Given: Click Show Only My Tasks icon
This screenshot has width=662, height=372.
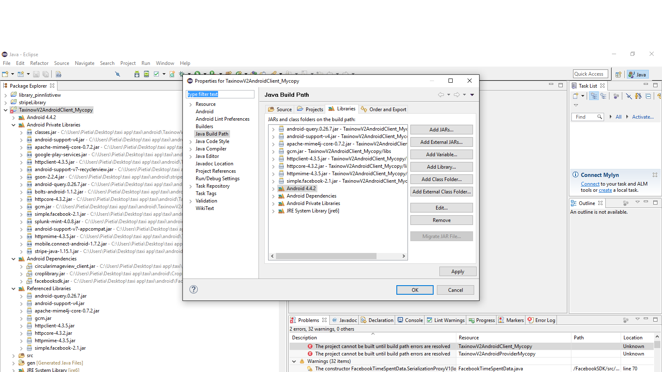Looking at the screenshot, I should point(638,96).
